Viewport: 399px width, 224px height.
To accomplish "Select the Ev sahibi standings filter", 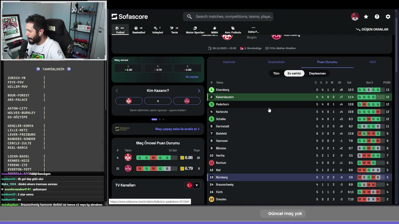I will tap(294, 73).
